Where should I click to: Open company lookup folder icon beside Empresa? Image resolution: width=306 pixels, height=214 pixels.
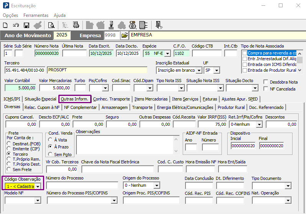(x=124, y=35)
